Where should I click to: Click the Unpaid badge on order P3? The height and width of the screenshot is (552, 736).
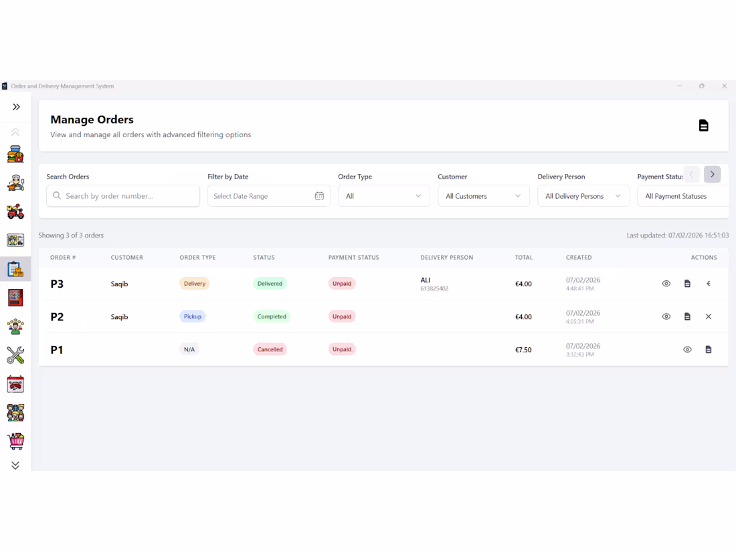(x=342, y=284)
